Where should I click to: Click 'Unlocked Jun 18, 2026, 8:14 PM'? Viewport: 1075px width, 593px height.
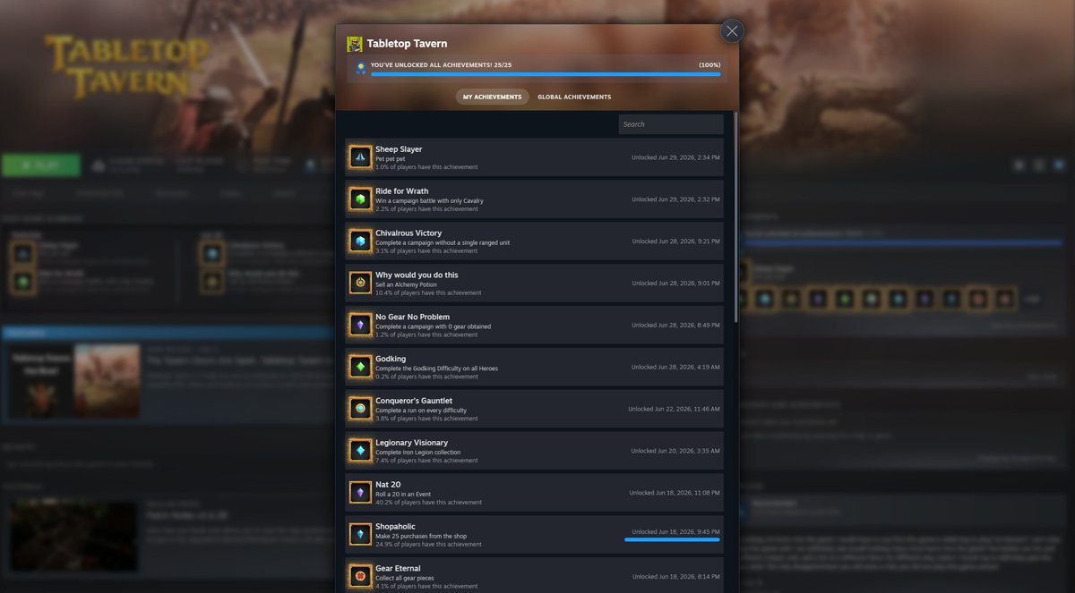click(x=675, y=577)
